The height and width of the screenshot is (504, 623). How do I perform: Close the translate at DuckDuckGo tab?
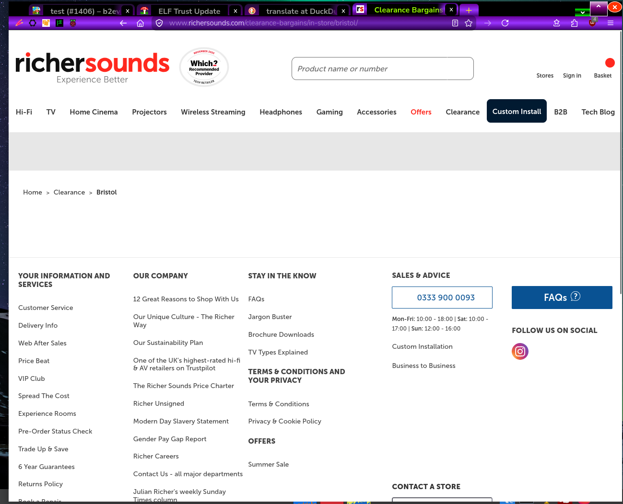(x=343, y=11)
